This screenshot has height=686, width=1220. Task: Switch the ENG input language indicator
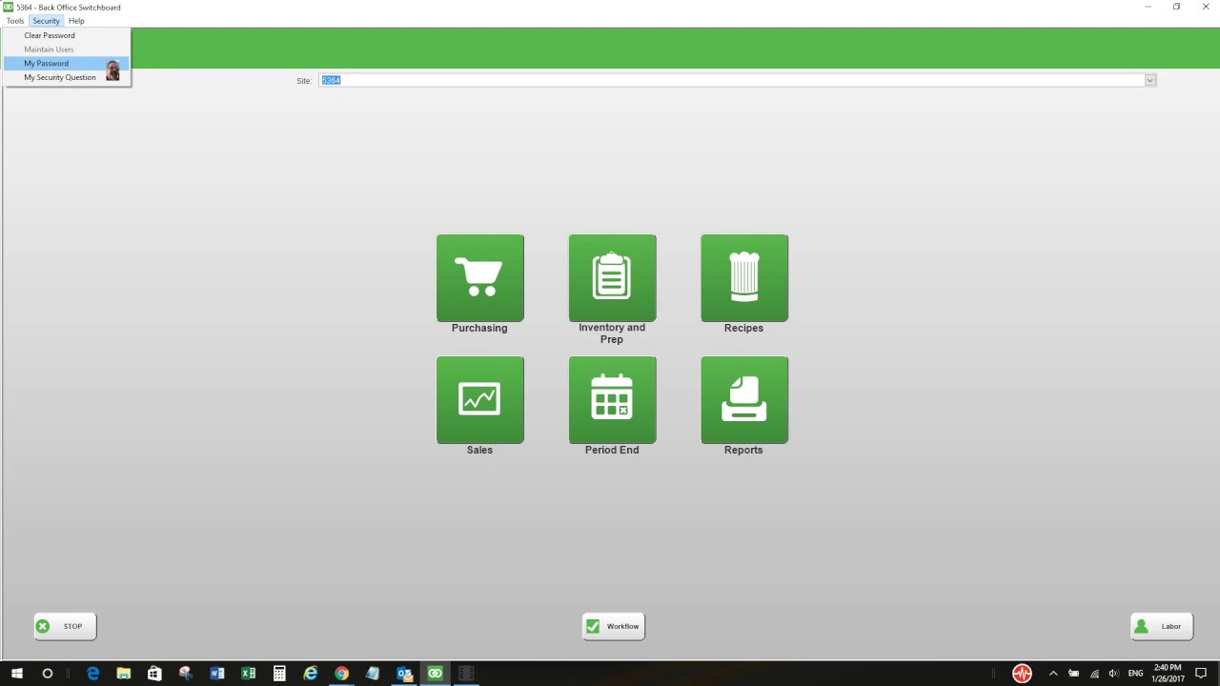tap(1135, 674)
